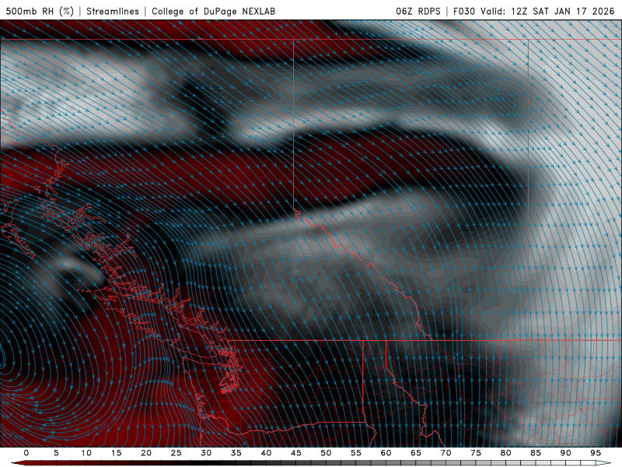The image size is (622, 467).
Task: Click the colorbar label '75'
Action: pyautogui.click(x=476, y=453)
